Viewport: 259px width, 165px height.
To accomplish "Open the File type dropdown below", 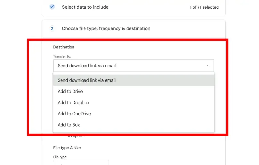I will 81,162.
